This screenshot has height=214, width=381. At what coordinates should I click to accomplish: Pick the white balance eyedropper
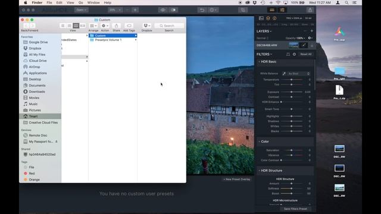[x=284, y=74]
